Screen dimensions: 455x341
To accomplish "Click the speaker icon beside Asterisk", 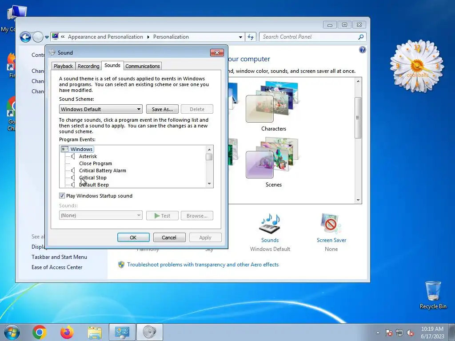I will tap(73, 156).
